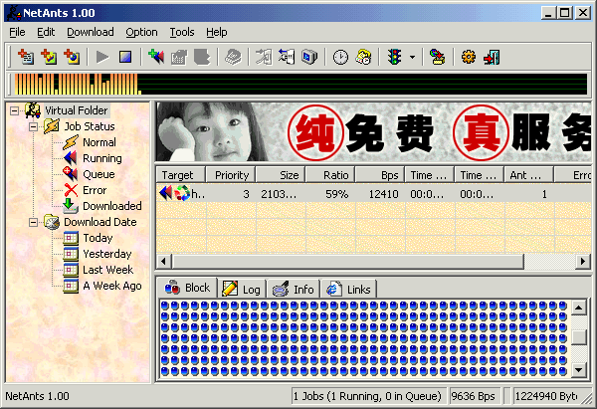Collapse the Job Status tree node
This screenshot has width=597, height=409.
(31, 126)
